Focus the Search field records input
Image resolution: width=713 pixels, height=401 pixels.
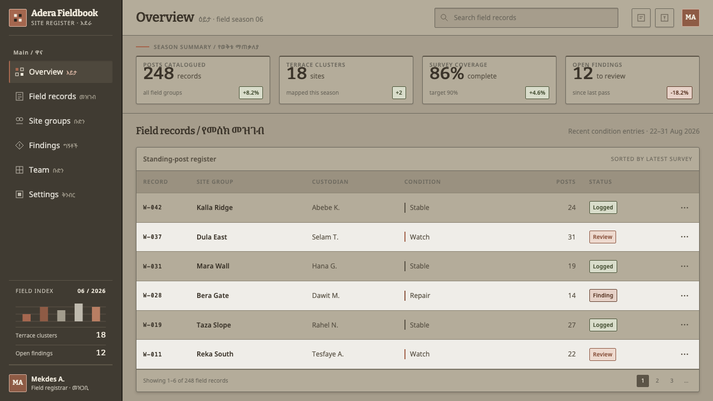coord(526,18)
